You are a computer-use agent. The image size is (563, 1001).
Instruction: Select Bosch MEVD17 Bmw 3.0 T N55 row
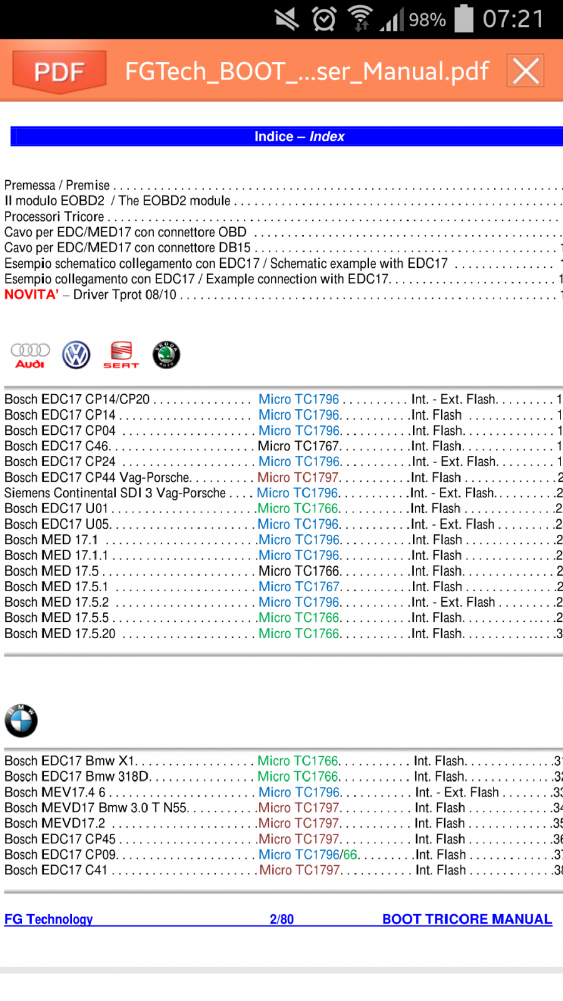click(283, 808)
